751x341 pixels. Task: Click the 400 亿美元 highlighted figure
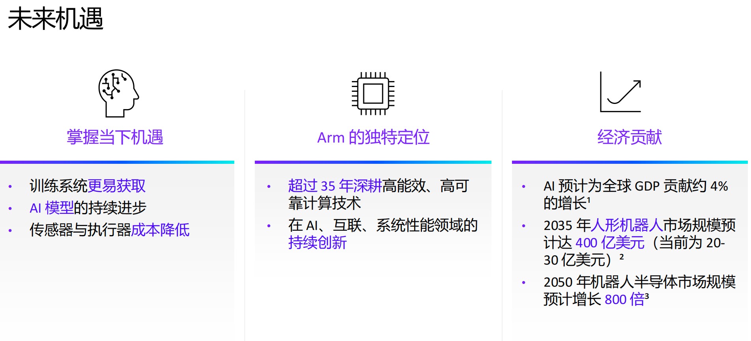click(x=610, y=243)
